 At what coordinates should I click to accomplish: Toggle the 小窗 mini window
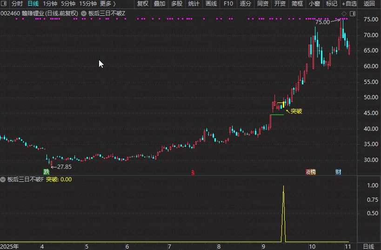tap(314, 4)
